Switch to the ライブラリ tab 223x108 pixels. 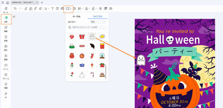pos(98,16)
